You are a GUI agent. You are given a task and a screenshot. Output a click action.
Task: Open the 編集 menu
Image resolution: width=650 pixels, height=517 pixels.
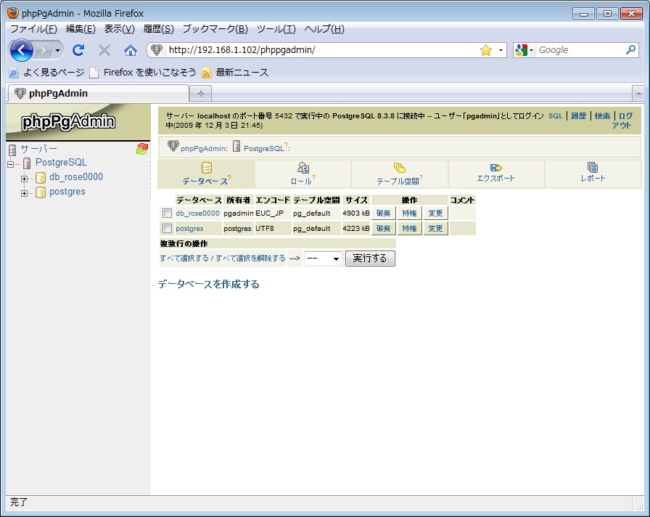(81, 29)
